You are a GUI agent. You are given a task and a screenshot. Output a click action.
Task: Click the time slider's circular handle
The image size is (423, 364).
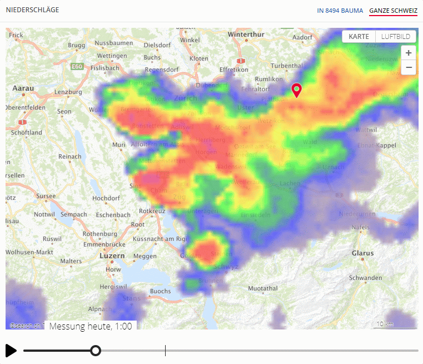pyautogui.click(x=96, y=351)
